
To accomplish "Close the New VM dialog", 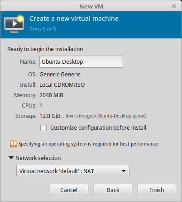I will tap(174, 6).
